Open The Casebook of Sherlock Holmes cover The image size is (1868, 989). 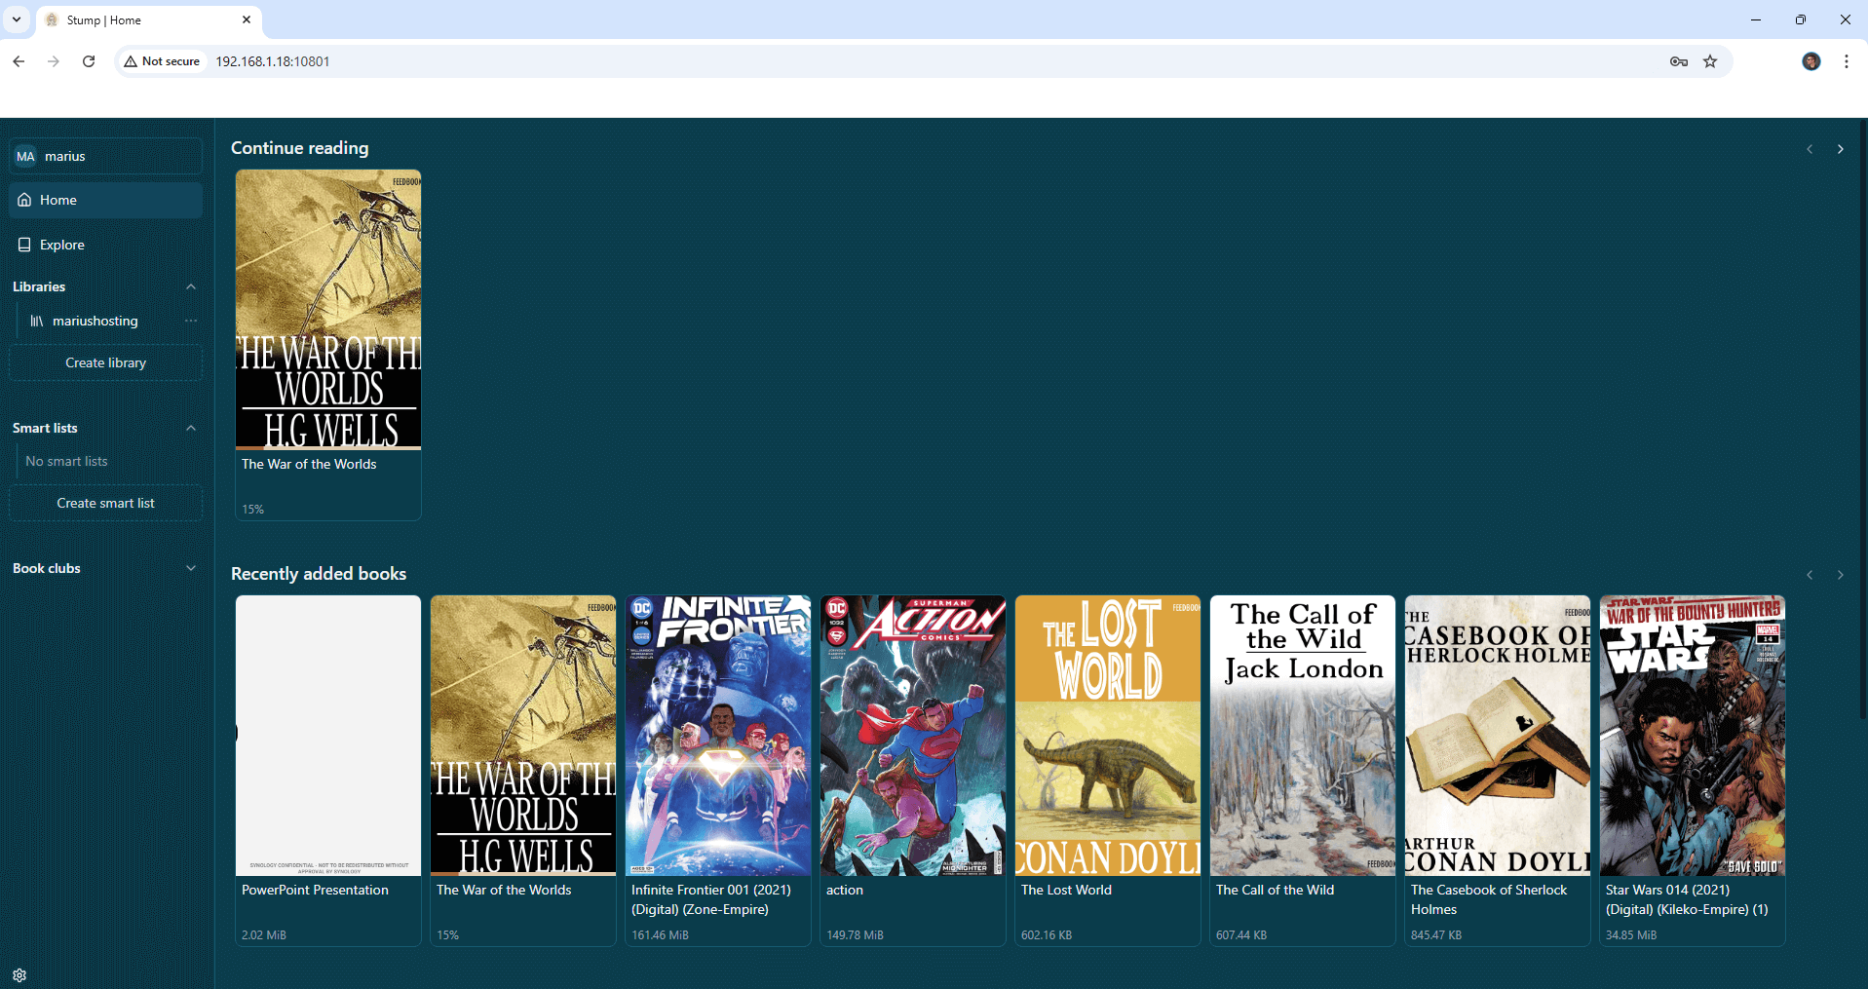pos(1498,736)
